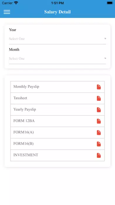Image resolution: width=115 pixels, height=205 pixels.
Task: Select the Year 'Select One' field
Action: pos(58,39)
